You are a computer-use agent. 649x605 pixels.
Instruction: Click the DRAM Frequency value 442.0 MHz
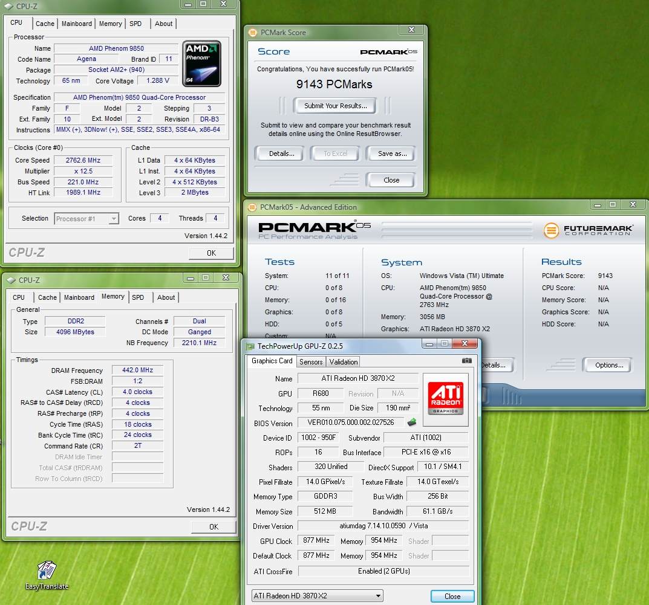[137, 370]
